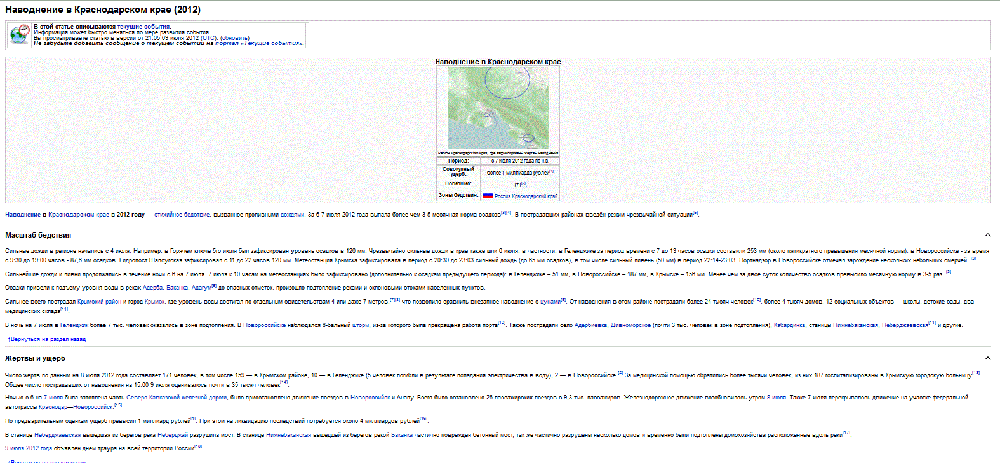Open the portal «Текущие события» link
Viewport: 1000px width, 463px height.
pyautogui.click(x=258, y=43)
